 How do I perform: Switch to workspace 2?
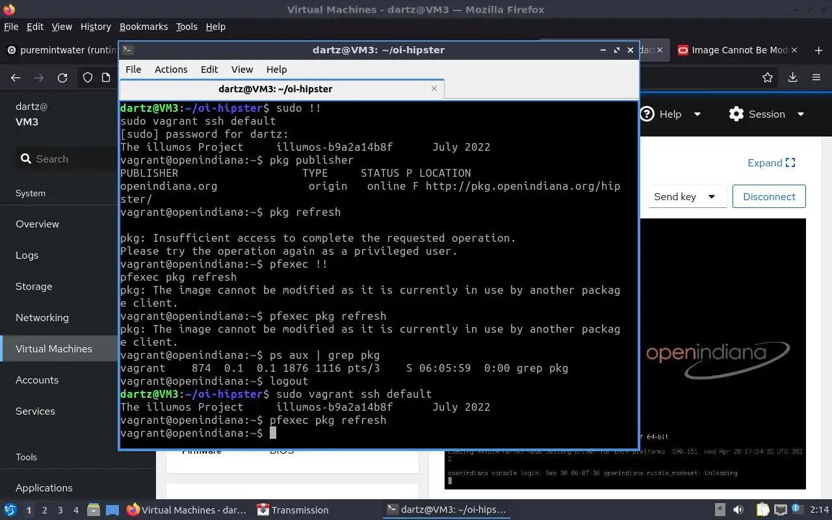[44, 510]
